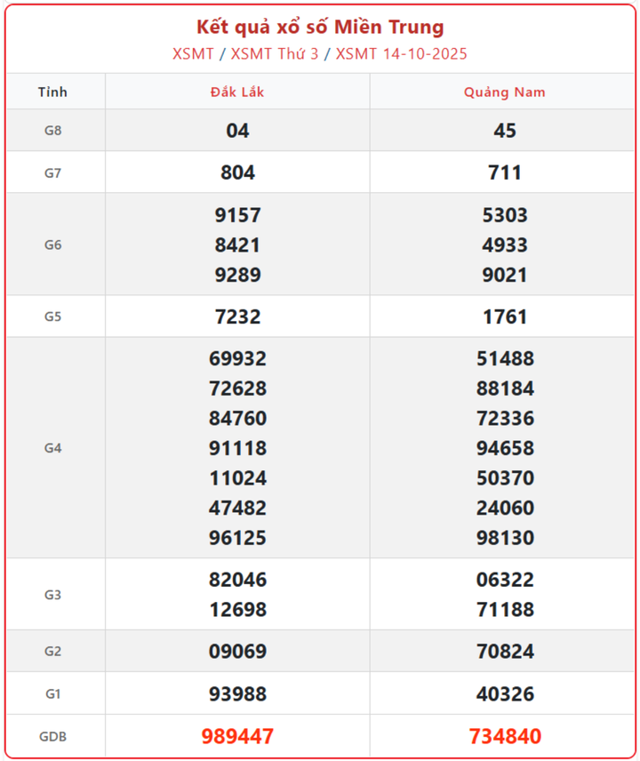Select Quảng Nam G3 number 06322
Image resolution: width=640 pixels, height=761 pixels.
coord(504,580)
